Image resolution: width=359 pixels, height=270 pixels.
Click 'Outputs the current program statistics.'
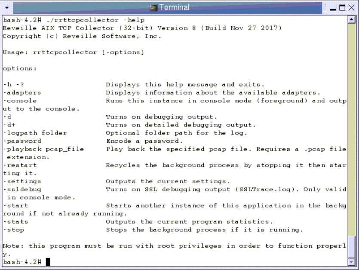[x=189, y=222]
